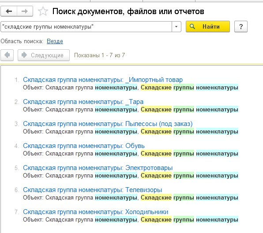Open the Обувь warehouse group result
This screenshot has height=233, width=263.
tap(84, 146)
